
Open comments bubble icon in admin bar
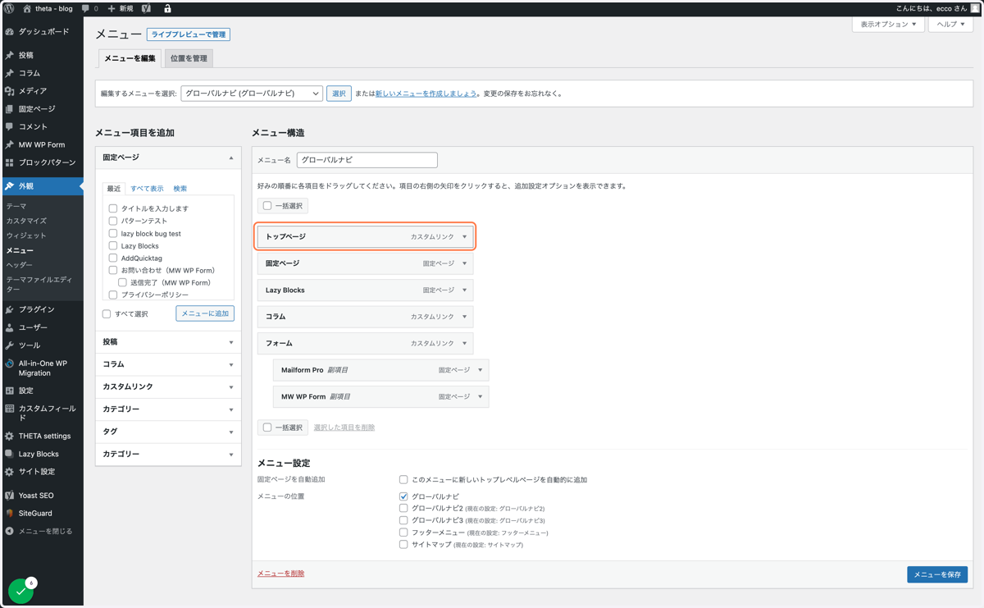[x=85, y=8]
